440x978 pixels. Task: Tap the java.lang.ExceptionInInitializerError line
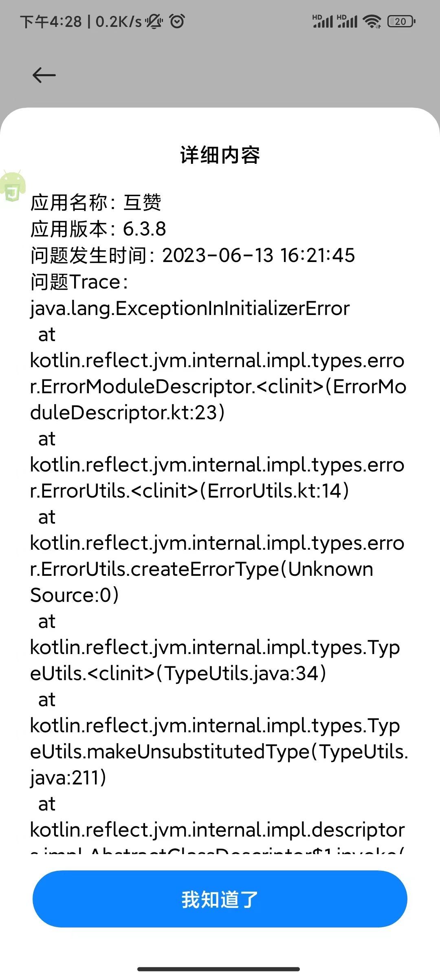pos(190,308)
